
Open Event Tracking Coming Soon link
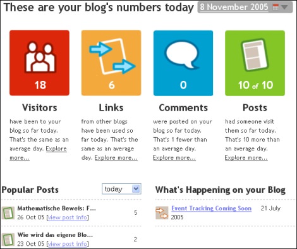coord(211,208)
